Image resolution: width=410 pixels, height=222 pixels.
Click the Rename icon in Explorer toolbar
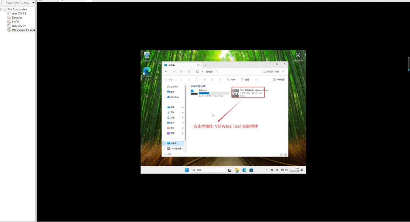tap(205, 80)
